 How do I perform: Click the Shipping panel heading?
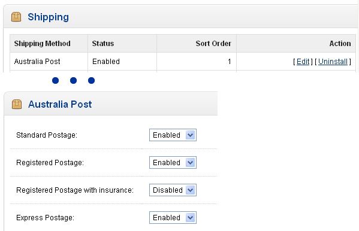click(48, 17)
